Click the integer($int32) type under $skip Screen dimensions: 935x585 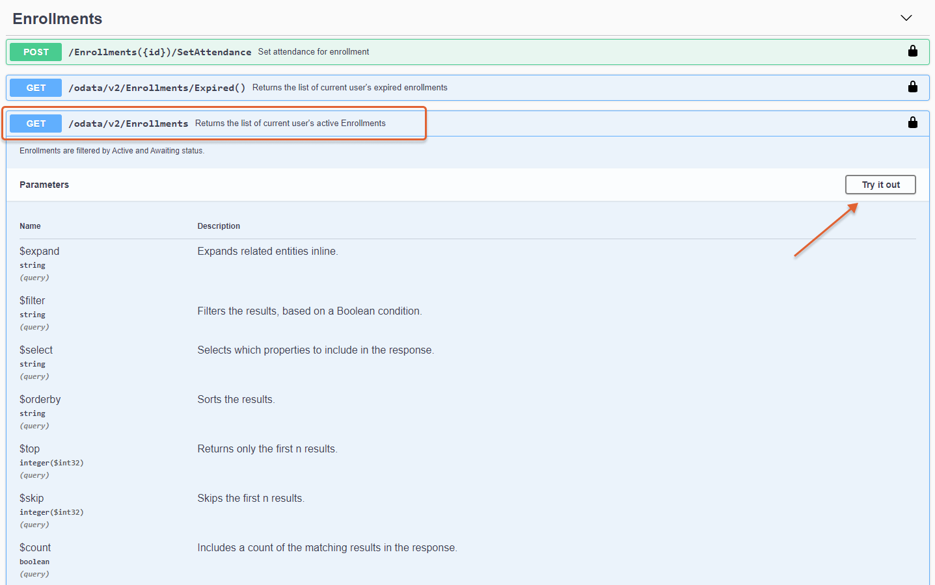click(51, 512)
